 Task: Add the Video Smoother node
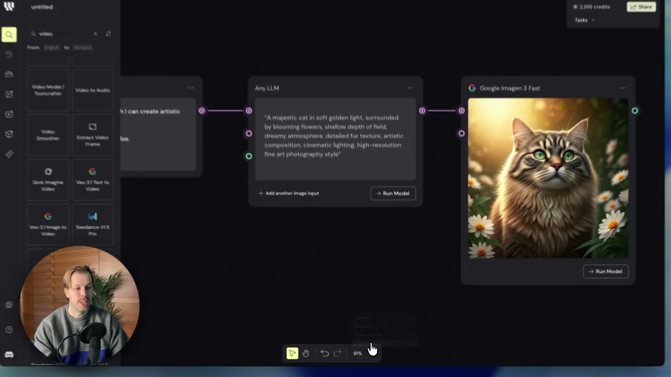(x=48, y=135)
